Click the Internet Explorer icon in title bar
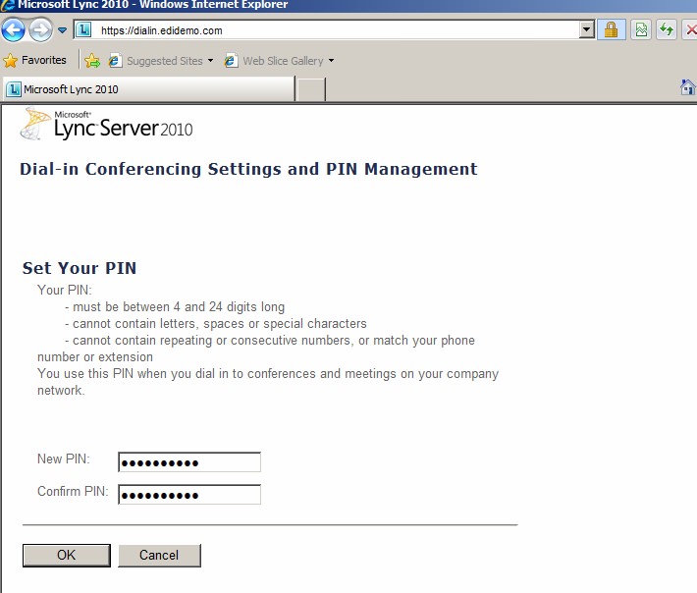 coord(7,5)
